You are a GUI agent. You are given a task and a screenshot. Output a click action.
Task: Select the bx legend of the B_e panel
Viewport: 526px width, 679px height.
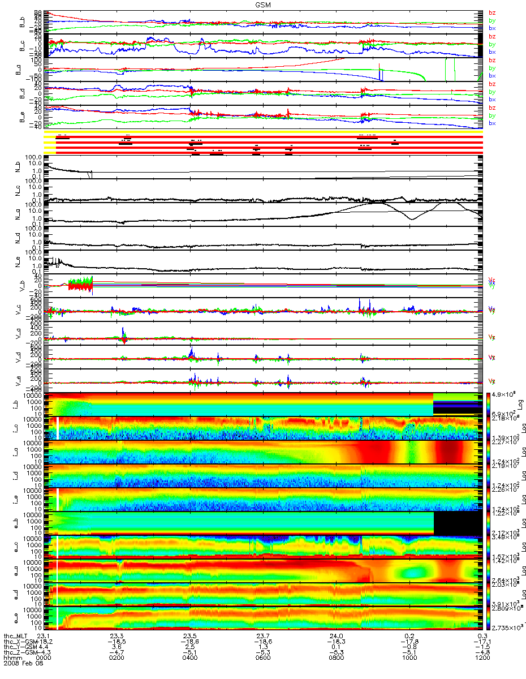click(492, 123)
